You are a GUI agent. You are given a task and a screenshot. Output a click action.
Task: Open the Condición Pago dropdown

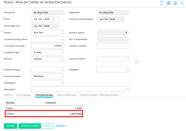[62, 52]
